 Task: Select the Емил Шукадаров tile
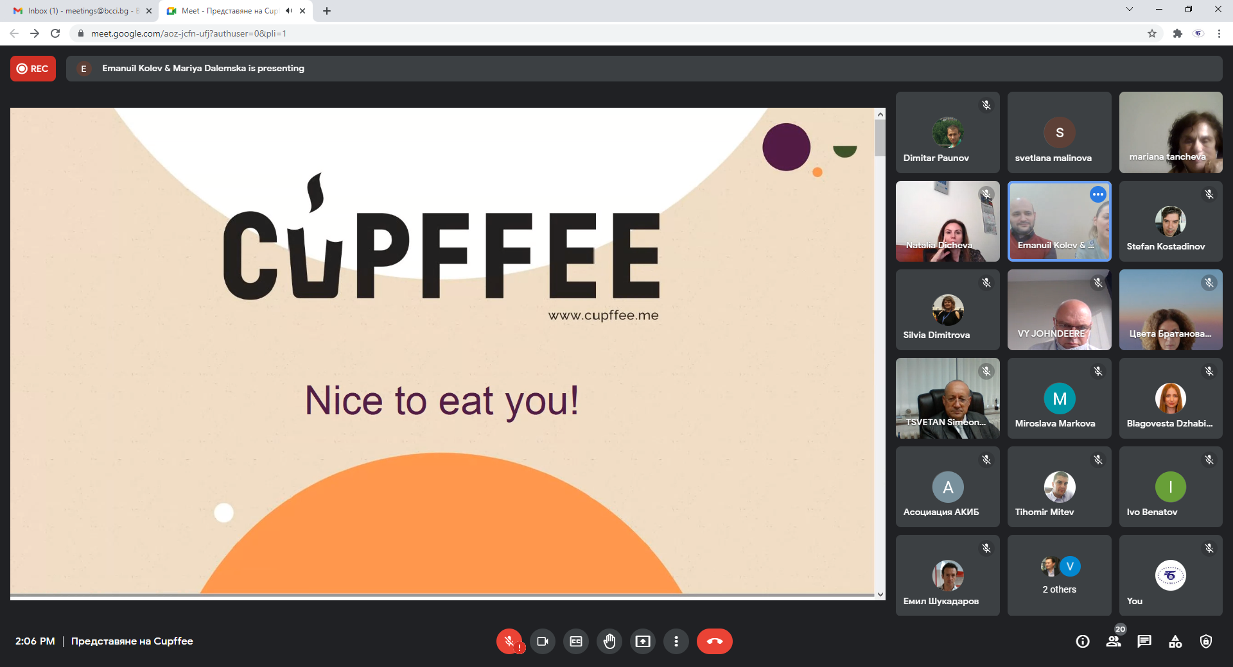pyautogui.click(x=948, y=575)
